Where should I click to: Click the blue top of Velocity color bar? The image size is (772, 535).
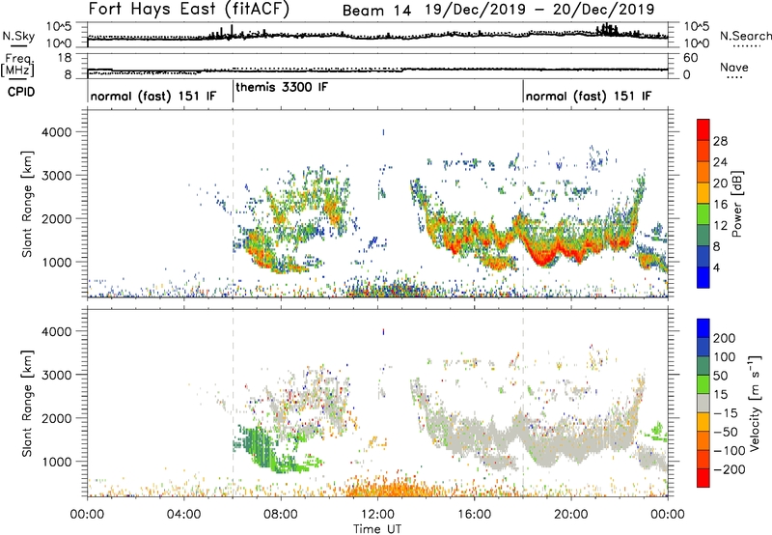pyautogui.click(x=703, y=328)
